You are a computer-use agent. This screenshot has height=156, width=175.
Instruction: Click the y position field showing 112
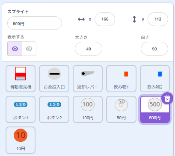pos(158,19)
